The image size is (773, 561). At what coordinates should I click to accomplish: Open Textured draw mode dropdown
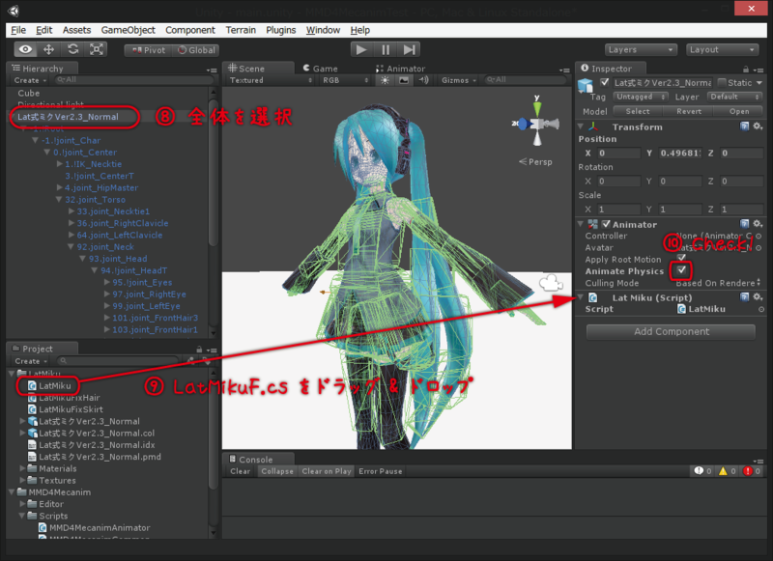tap(271, 80)
